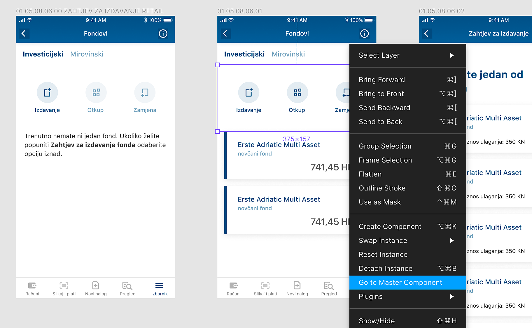532x328 pixels.
Task: Click the Slikaj i plati icon in second screen
Action: click(x=265, y=285)
